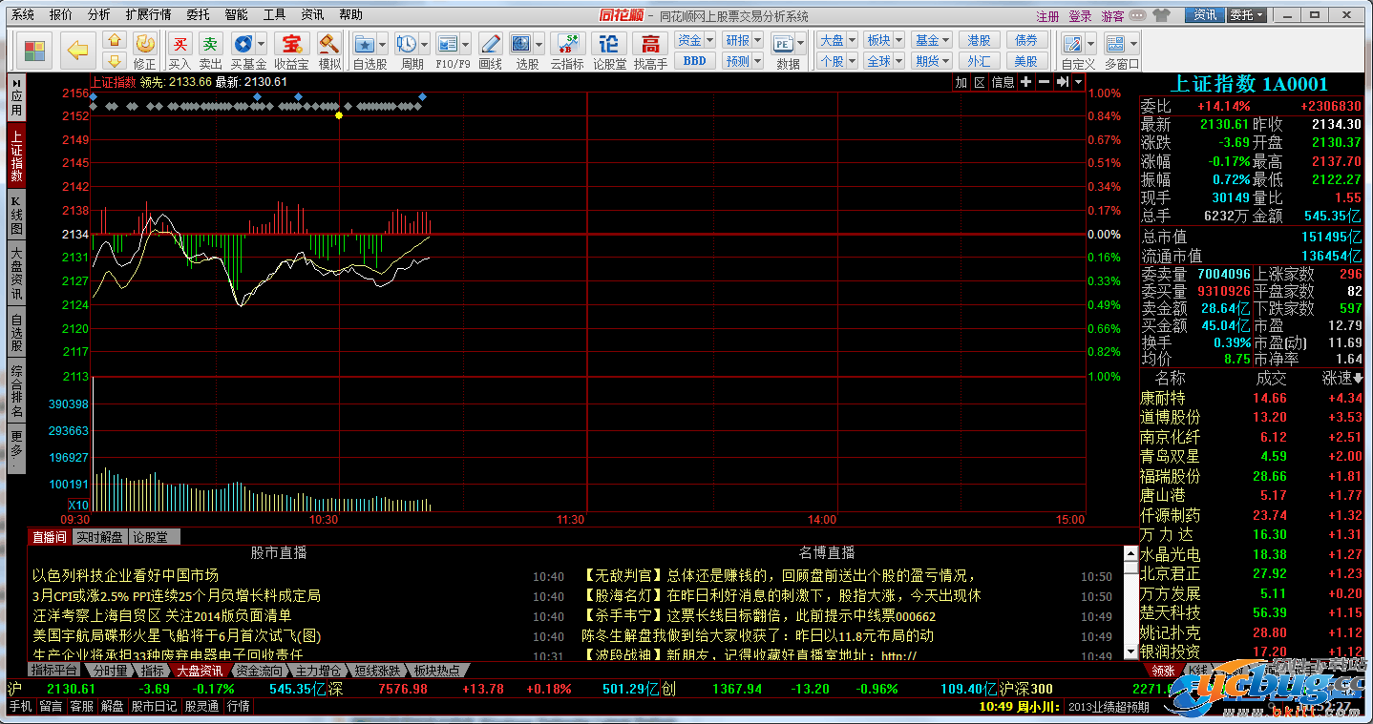Click the 卖出 sell icon

[210, 43]
